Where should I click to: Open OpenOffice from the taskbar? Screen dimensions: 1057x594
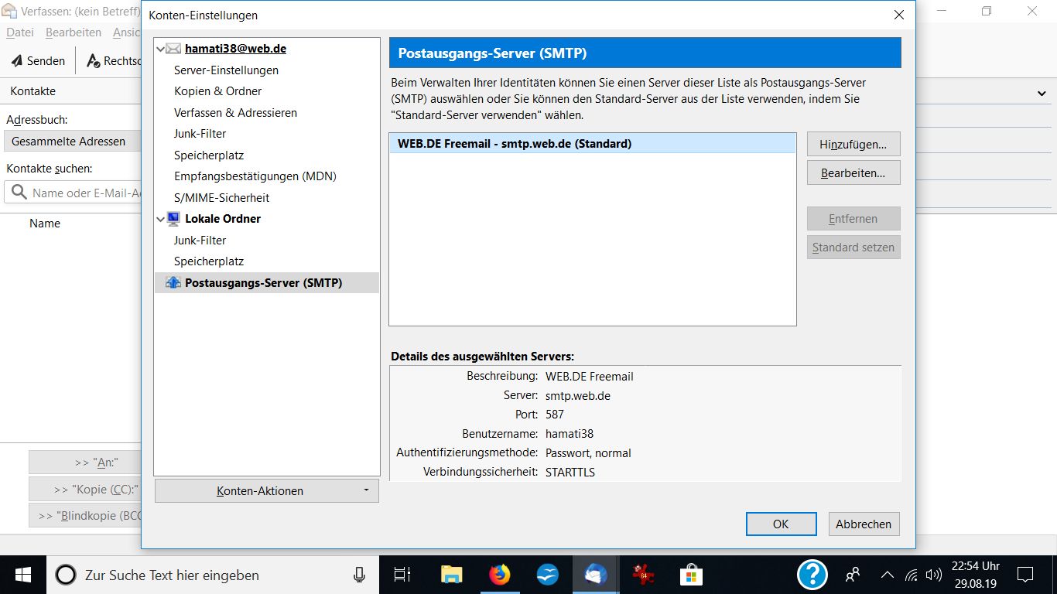click(548, 575)
